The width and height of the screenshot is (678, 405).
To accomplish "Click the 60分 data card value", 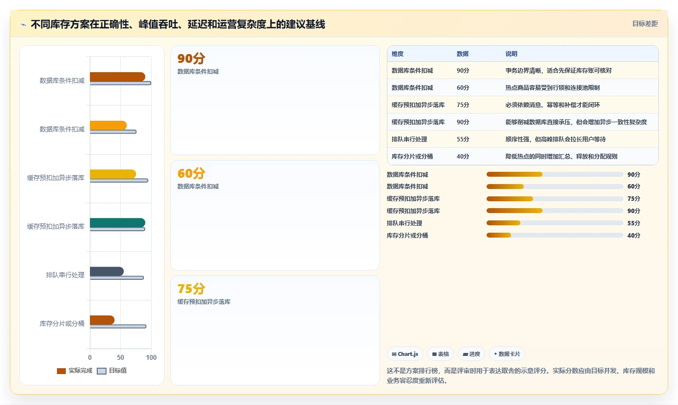I will (x=191, y=173).
